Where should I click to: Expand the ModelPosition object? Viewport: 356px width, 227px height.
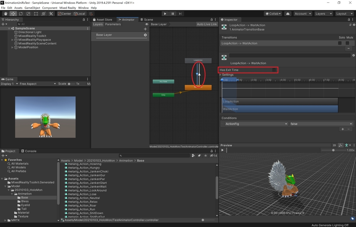[12, 47]
